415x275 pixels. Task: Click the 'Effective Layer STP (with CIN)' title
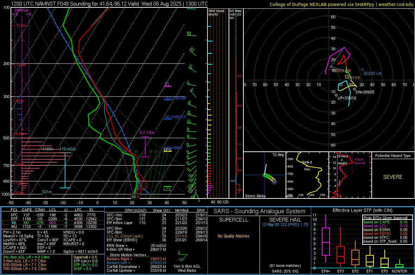tap(362, 210)
